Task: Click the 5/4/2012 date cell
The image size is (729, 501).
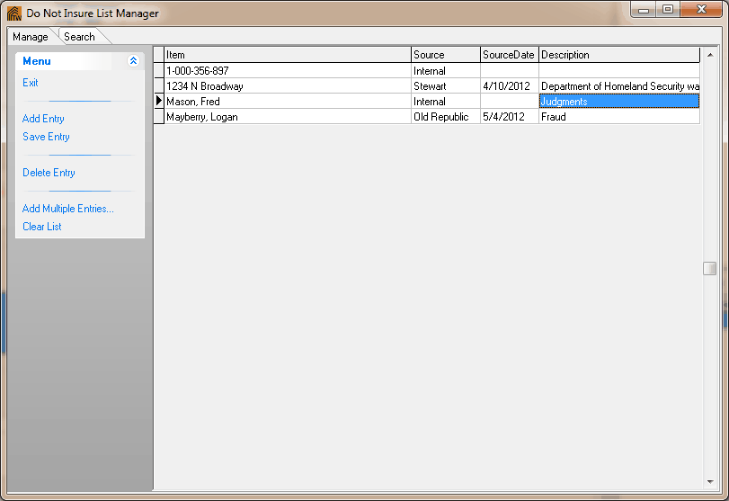Action: point(509,117)
